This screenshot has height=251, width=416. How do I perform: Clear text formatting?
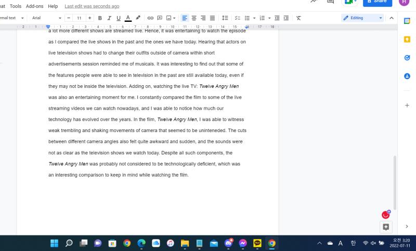coord(298,18)
